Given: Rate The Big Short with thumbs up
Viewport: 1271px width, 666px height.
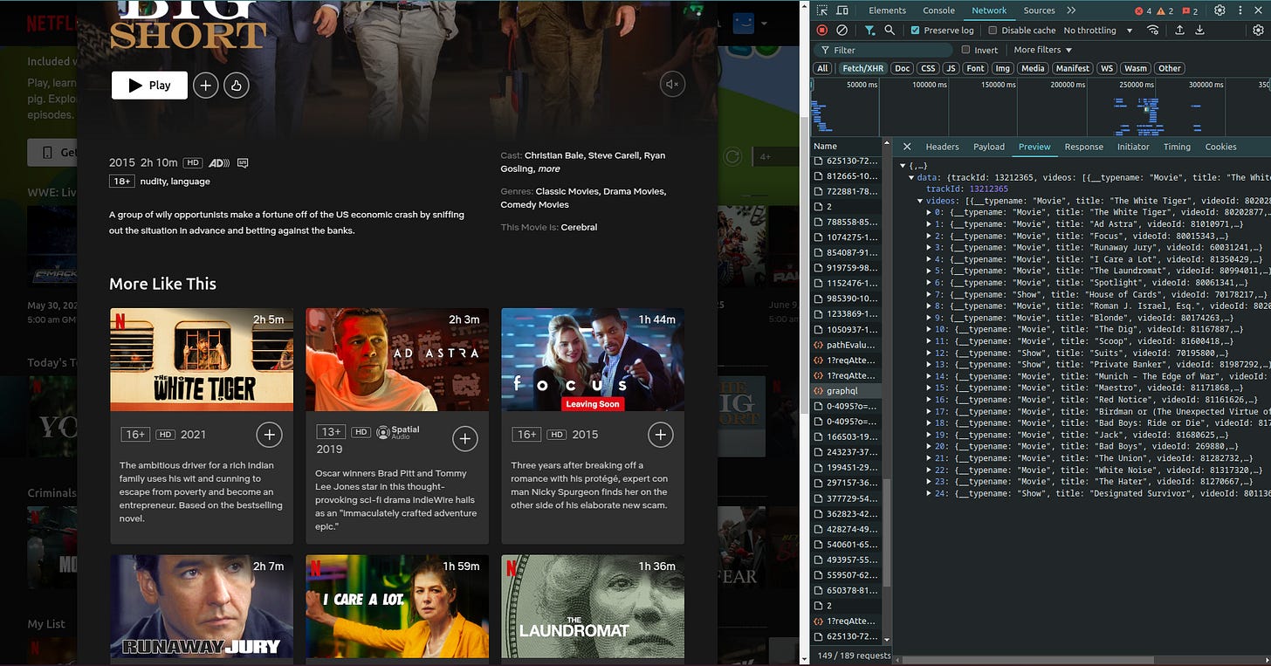Looking at the screenshot, I should (237, 86).
